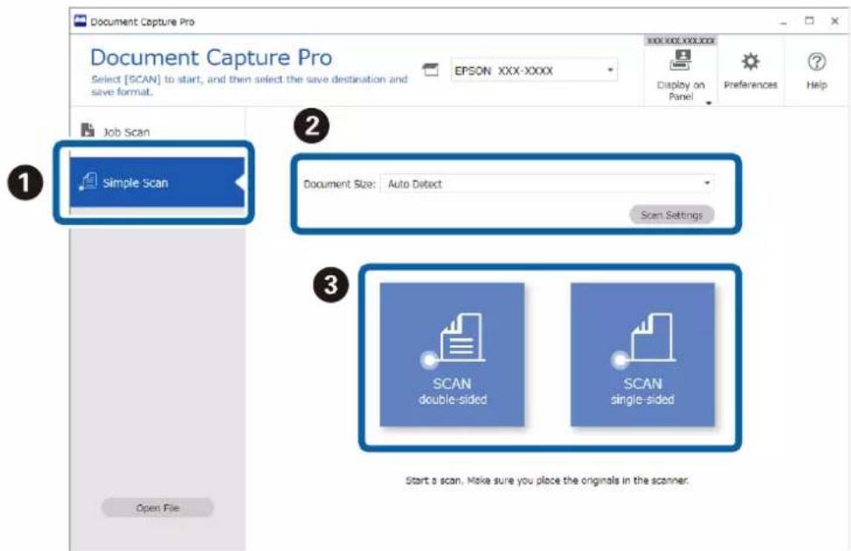Click the 'Select [SCAN] to start' subtitle text

pos(249,85)
